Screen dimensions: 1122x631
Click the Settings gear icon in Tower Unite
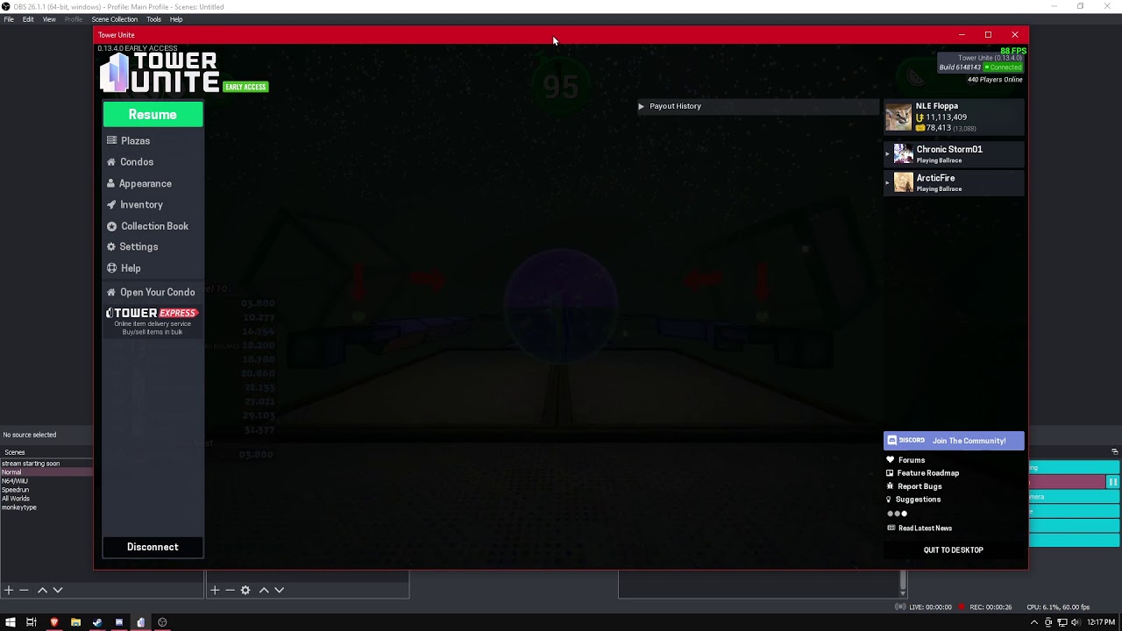[x=111, y=247]
